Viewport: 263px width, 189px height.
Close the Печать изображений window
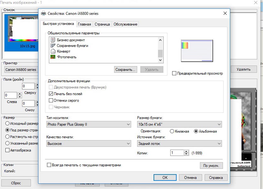[255, 3]
